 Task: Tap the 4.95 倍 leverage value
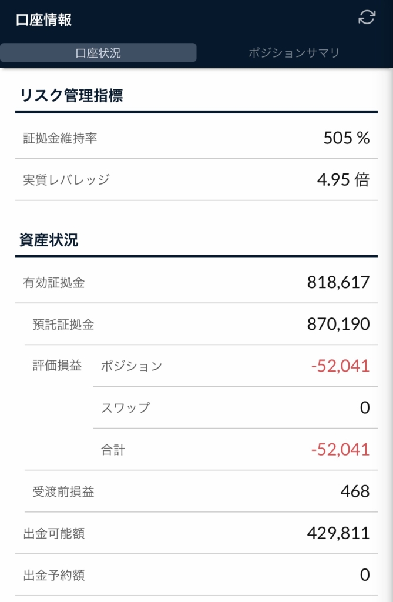pyautogui.click(x=344, y=180)
